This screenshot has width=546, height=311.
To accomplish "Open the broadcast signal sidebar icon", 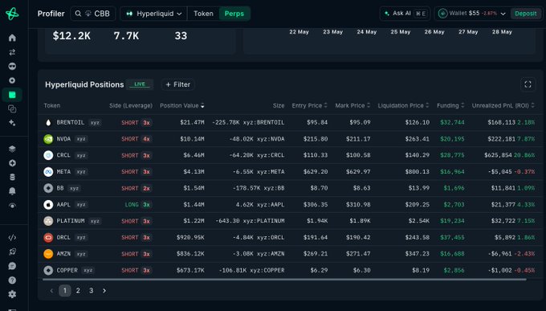I will pyautogui.click(x=12, y=206).
